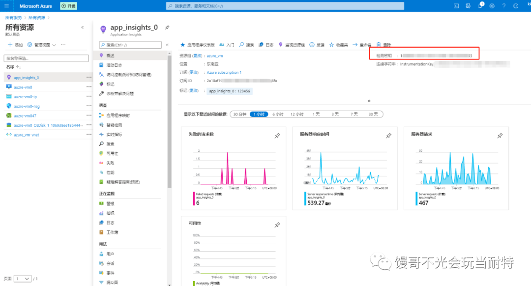This screenshot has height=286, width=531.
Task: Open the Azure portal hamburger menu
Action: coord(6,6)
